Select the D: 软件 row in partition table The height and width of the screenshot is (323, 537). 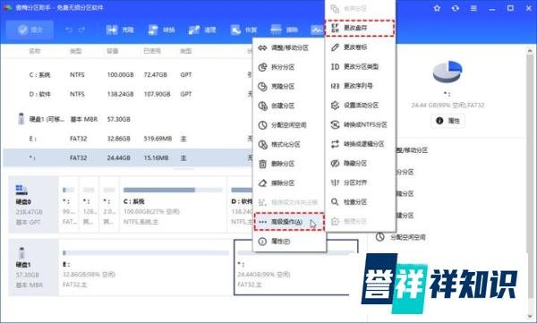[127, 94]
